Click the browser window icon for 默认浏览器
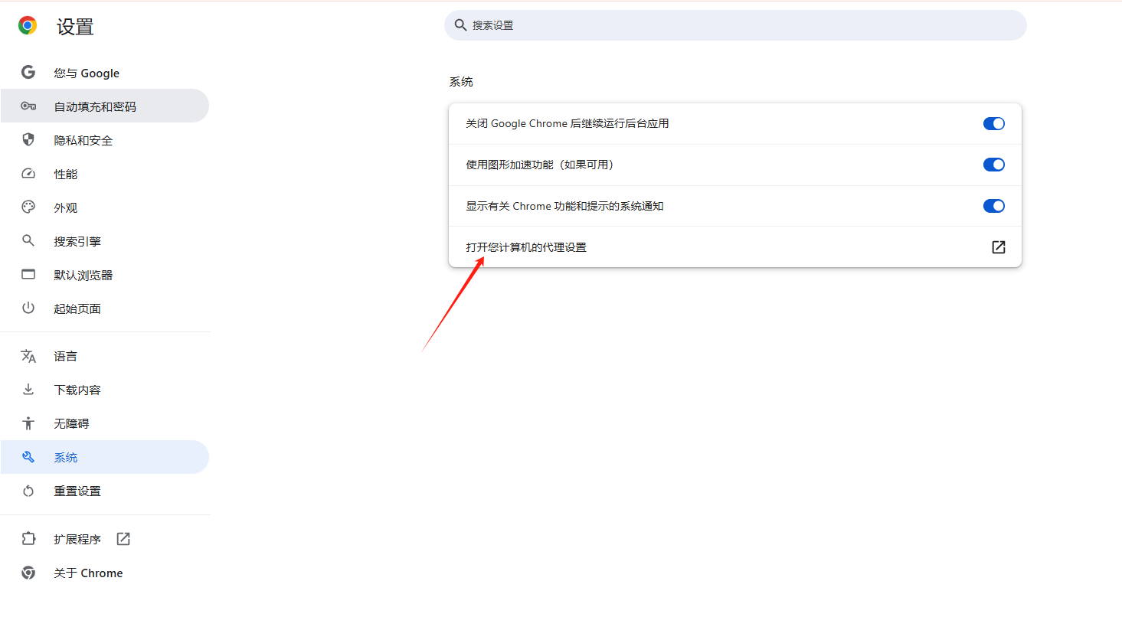This screenshot has height=617, width=1122. pyautogui.click(x=28, y=275)
